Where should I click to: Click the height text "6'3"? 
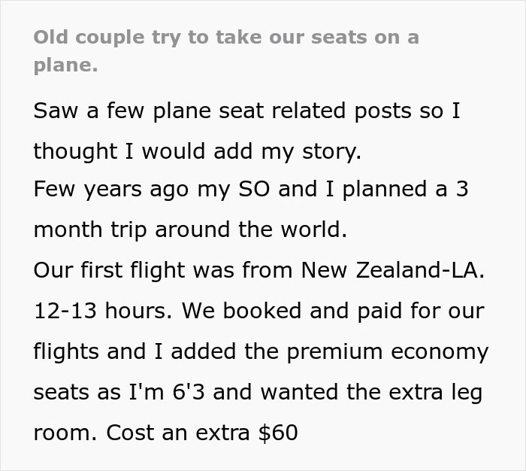[x=220, y=393]
